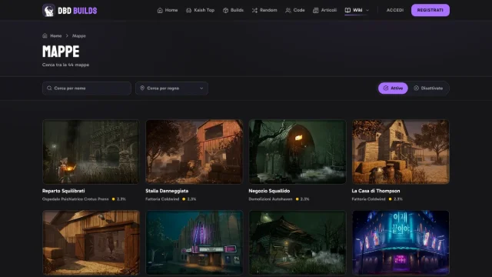This screenshot has height=277, width=492.
Task: Click the breadcrumb home icon
Action: pos(45,36)
